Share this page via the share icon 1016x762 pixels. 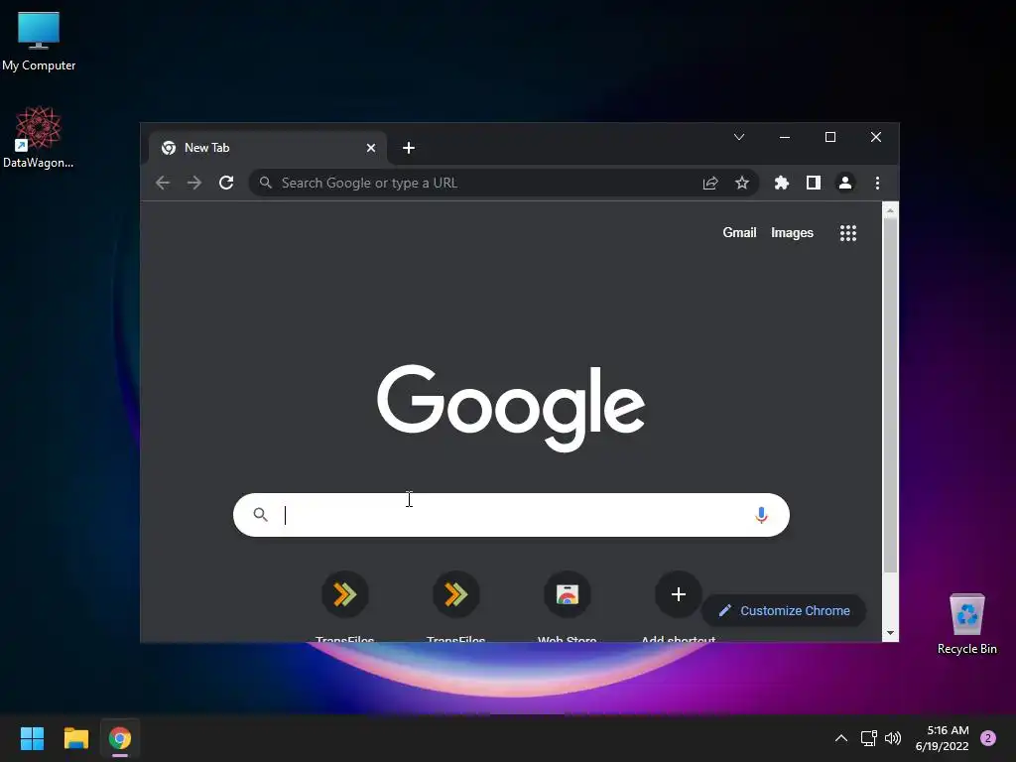point(710,183)
